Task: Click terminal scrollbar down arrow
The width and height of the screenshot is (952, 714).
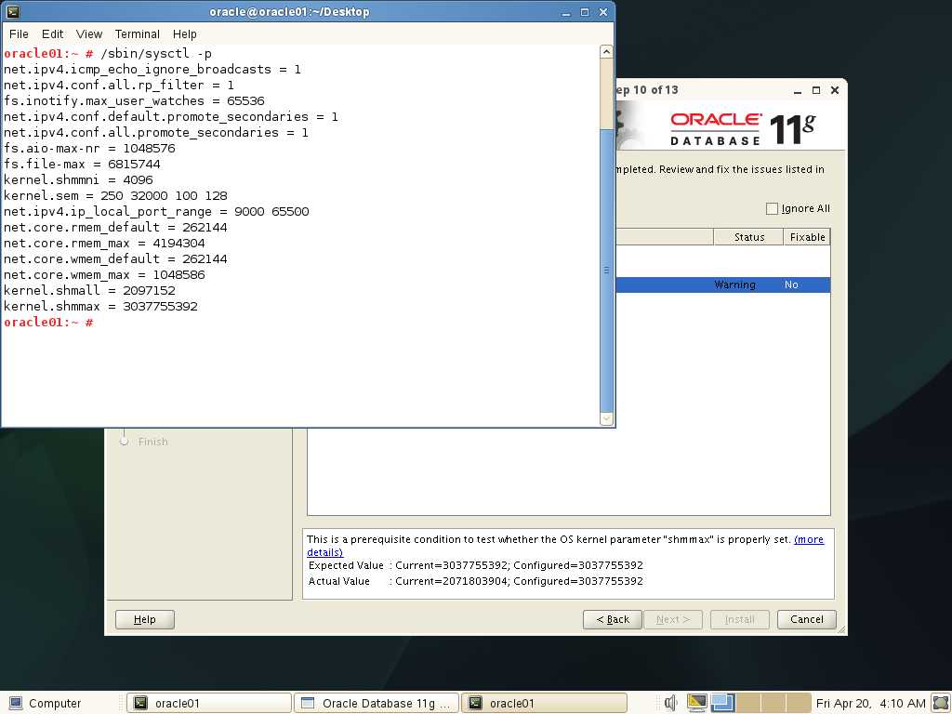Action: (x=606, y=418)
